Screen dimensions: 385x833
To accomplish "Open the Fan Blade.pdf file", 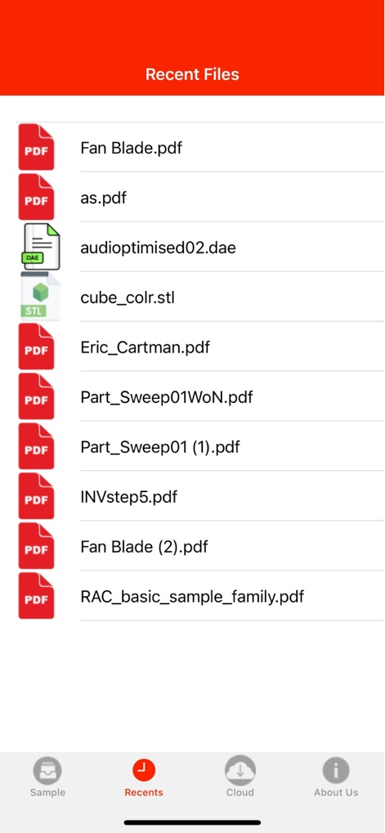I will 131,147.
